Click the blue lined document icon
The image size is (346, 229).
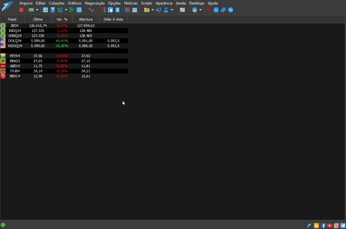[117, 10]
